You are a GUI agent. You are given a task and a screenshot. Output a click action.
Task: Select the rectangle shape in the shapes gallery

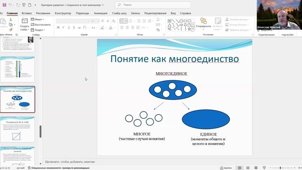181,21
